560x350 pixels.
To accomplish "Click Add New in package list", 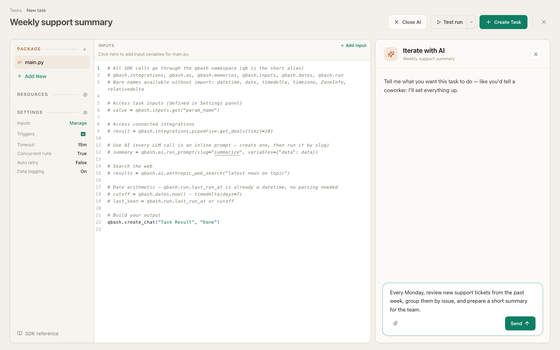I will pos(32,76).
